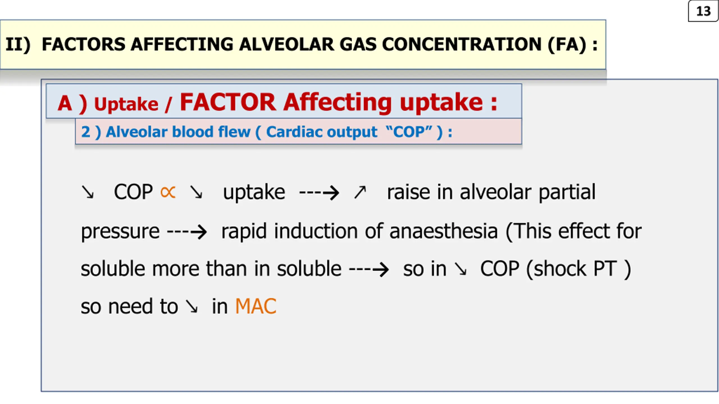Click the orange word MAC
The height and width of the screenshot is (404, 719).
coord(256,306)
